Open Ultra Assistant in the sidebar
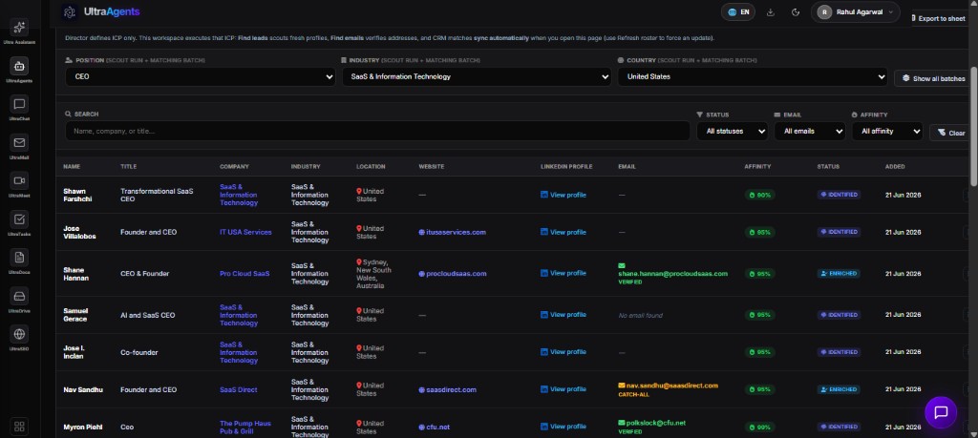 (19, 31)
